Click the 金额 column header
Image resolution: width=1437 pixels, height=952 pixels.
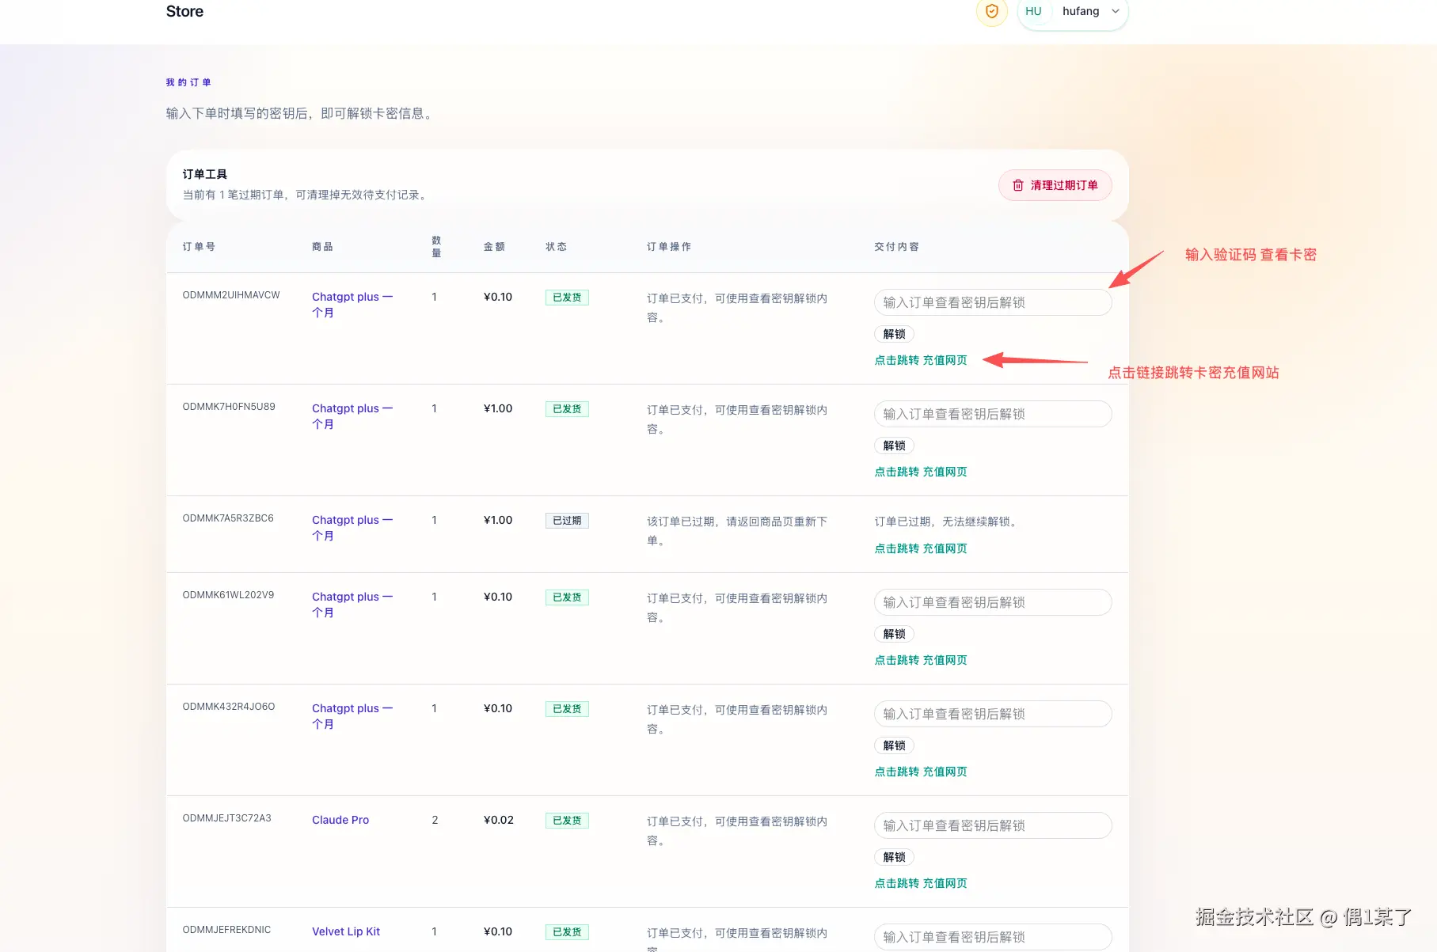[x=494, y=247]
